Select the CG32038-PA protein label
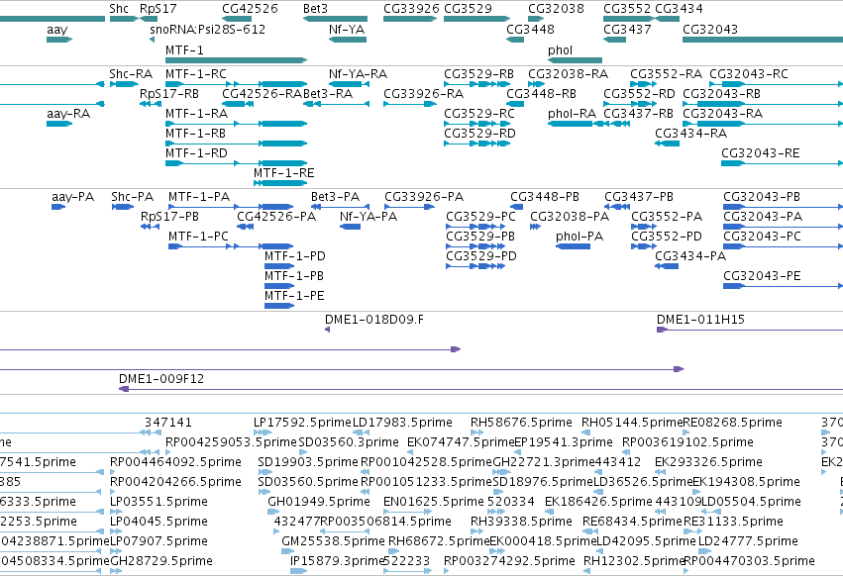843x576 pixels. pyautogui.click(x=570, y=217)
